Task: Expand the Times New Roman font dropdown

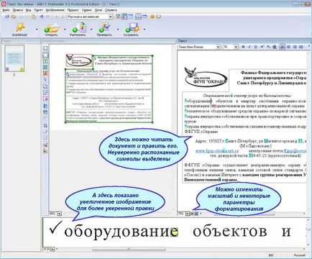Action: click(218, 47)
